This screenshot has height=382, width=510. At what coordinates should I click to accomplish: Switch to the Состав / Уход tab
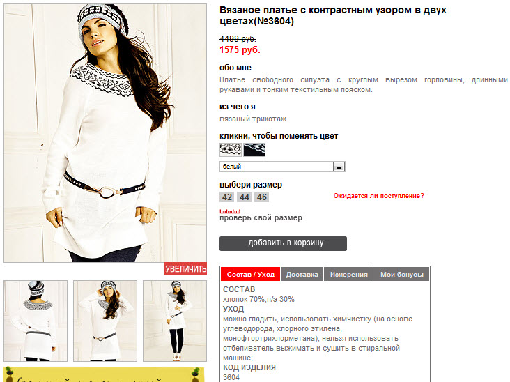click(250, 274)
